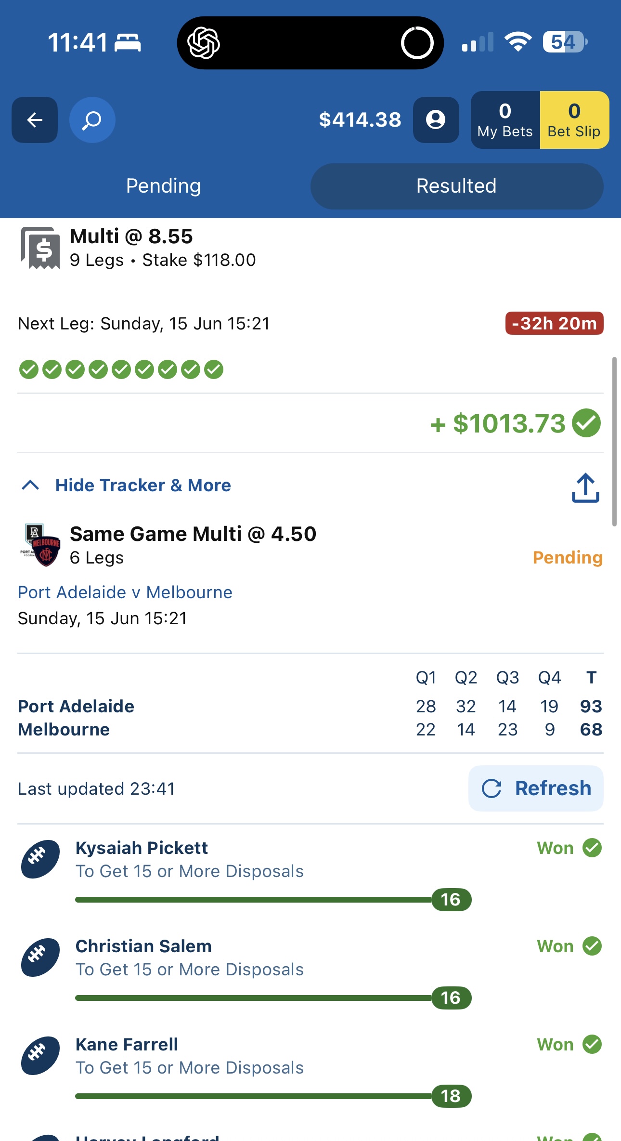
Task: Open the Port Adelaide v Melbourne link
Action: click(x=125, y=592)
